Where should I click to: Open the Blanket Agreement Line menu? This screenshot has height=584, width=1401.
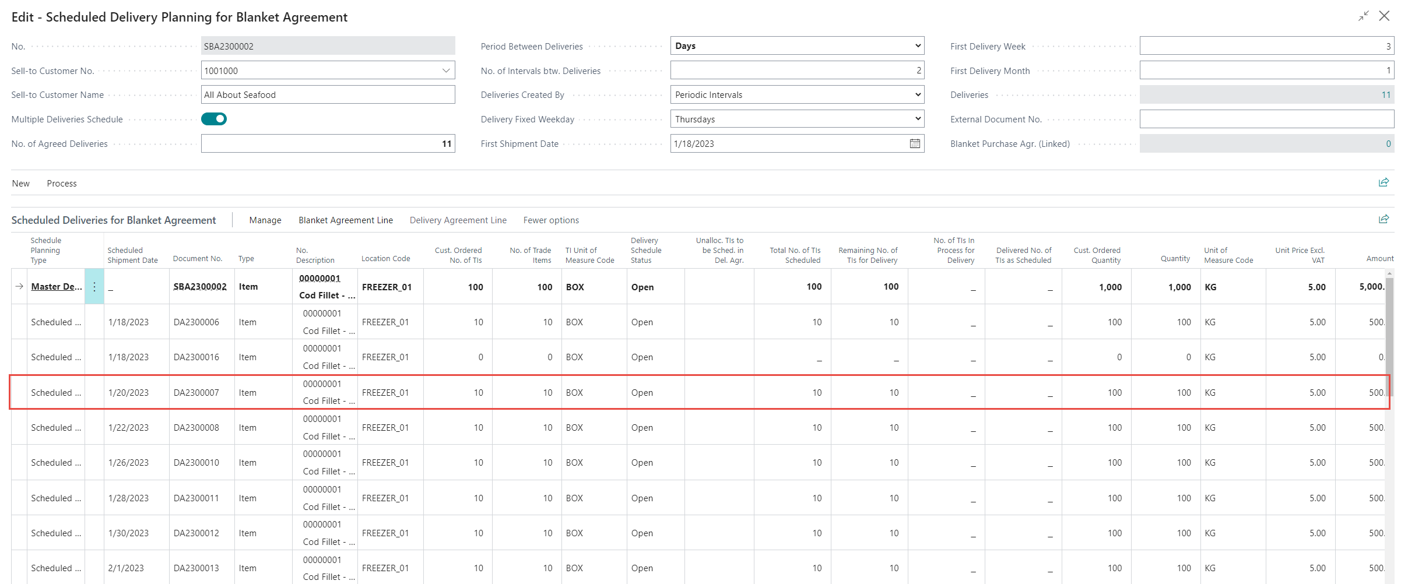[x=346, y=220]
